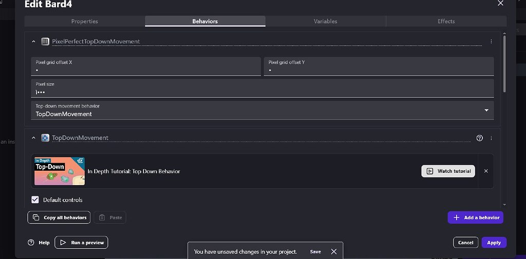This screenshot has height=259, width=526.
Task: Open the PixelPerfectTopDownMovement three-dot options menu
Action: tap(491, 42)
